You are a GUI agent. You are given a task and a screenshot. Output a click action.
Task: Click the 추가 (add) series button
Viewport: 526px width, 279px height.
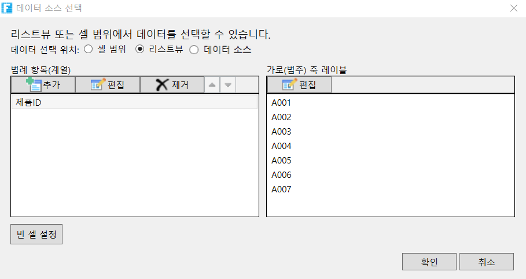pyautogui.click(x=43, y=85)
